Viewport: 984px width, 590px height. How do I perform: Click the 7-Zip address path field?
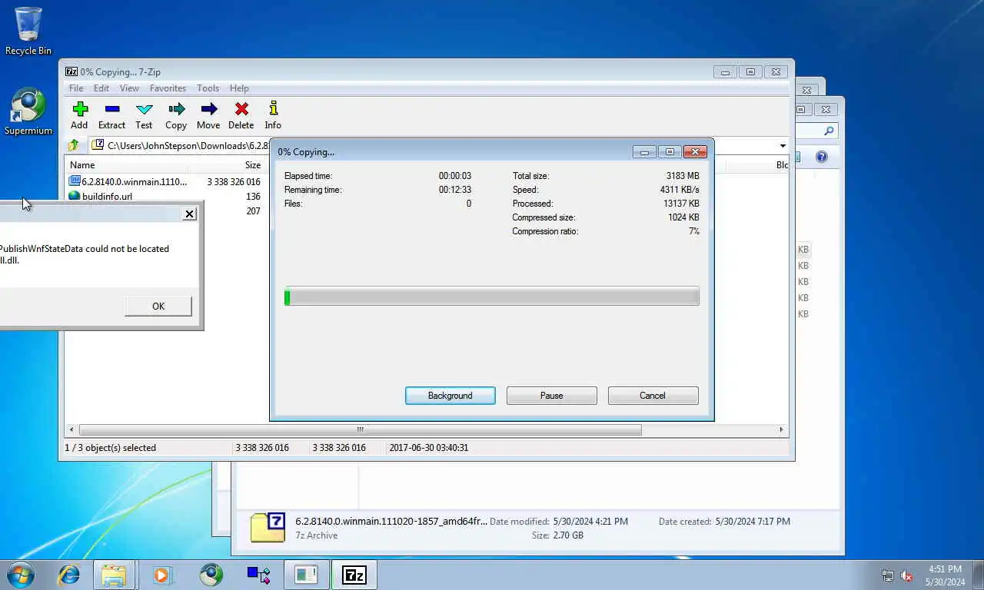(438, 146)
